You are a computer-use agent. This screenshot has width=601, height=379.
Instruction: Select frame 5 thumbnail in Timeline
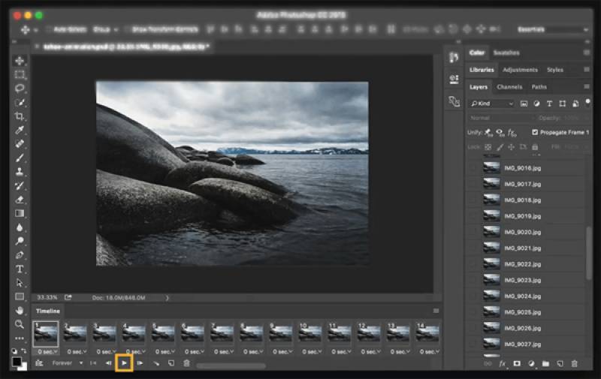click(163, 334)
